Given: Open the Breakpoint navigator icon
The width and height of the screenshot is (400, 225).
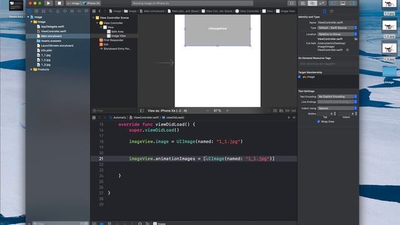Looking at the screenshot, I should (x=79, y=11).
